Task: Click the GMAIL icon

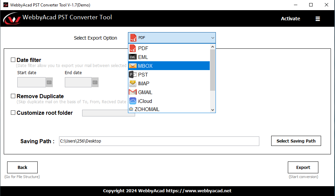Action: point(133,92)
